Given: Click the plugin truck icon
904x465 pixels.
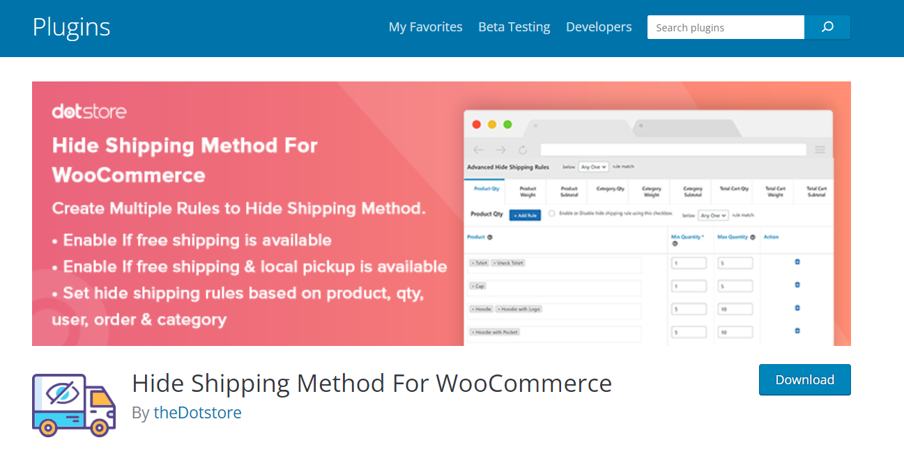Looking at the screenshot, I should tap(74, 405).
